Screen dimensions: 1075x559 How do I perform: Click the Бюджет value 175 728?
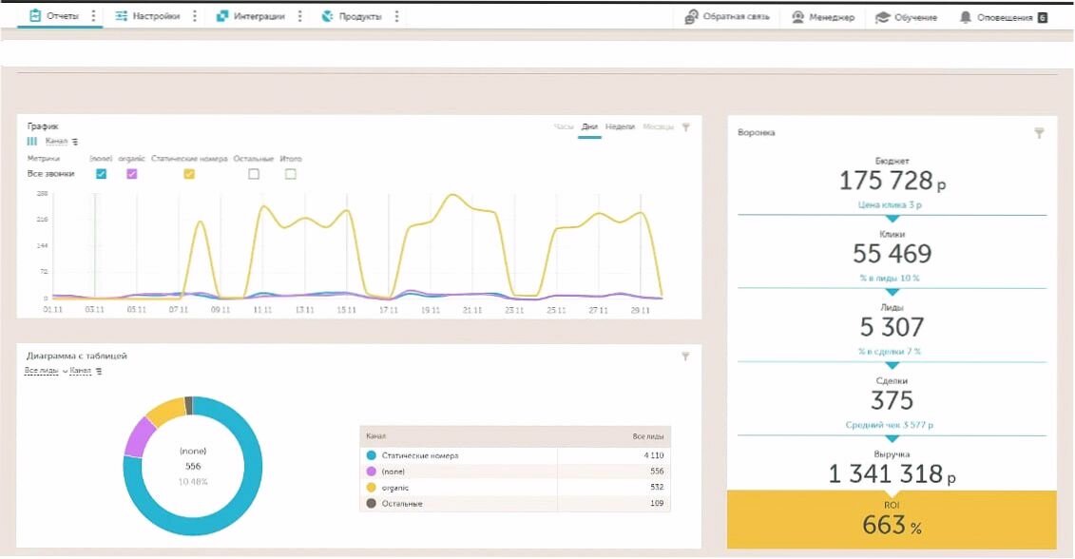(892, 181)
